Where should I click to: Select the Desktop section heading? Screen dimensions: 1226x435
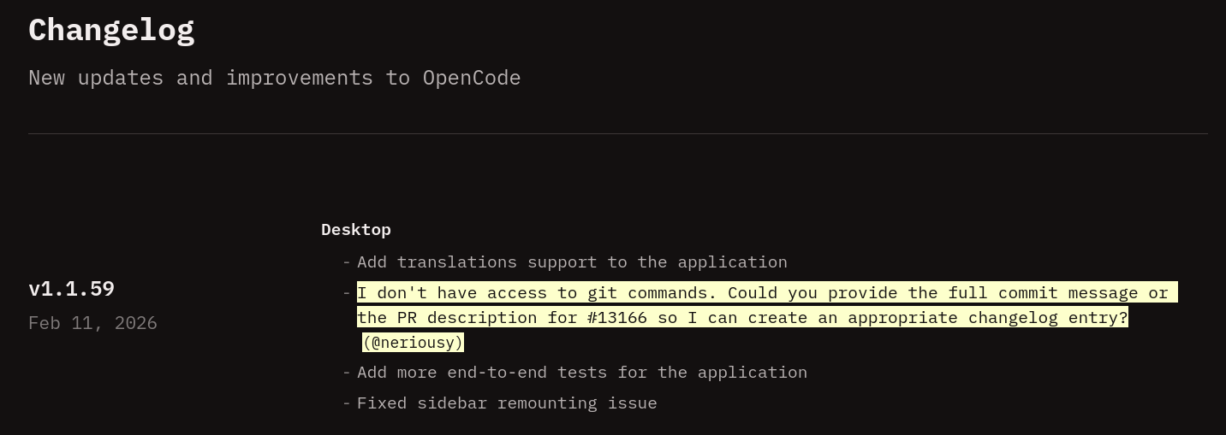356,229
